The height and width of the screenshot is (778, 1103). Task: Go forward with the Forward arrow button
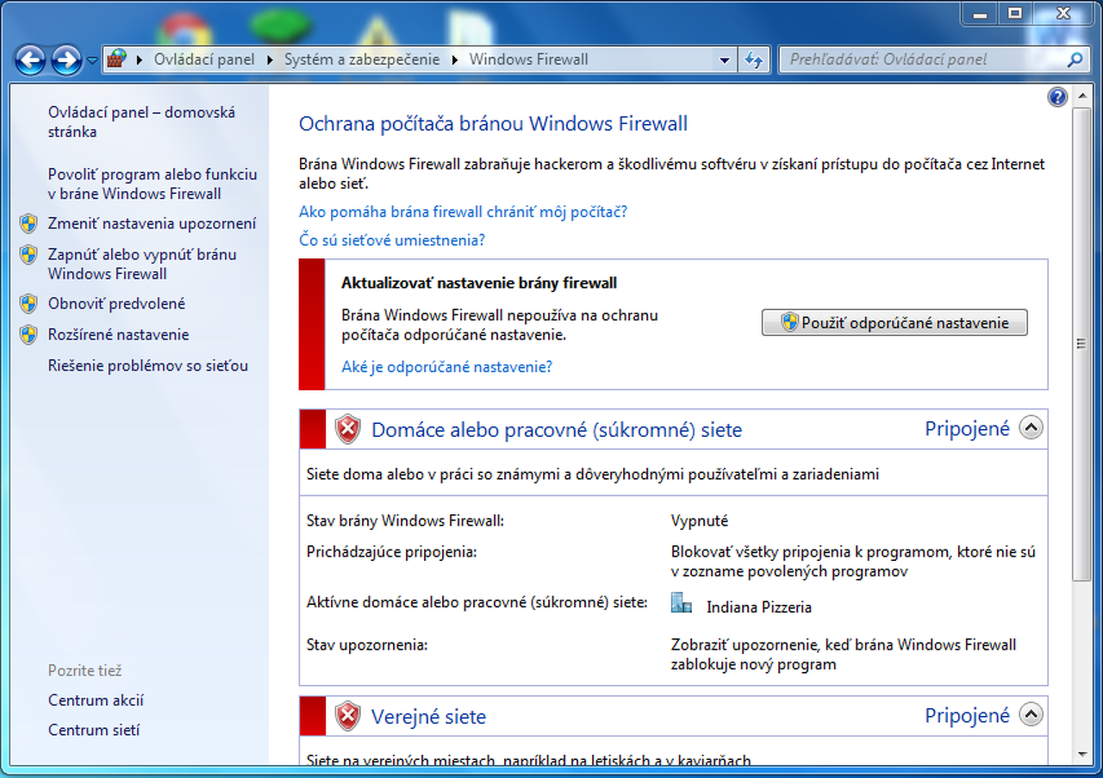coord(66,59)
